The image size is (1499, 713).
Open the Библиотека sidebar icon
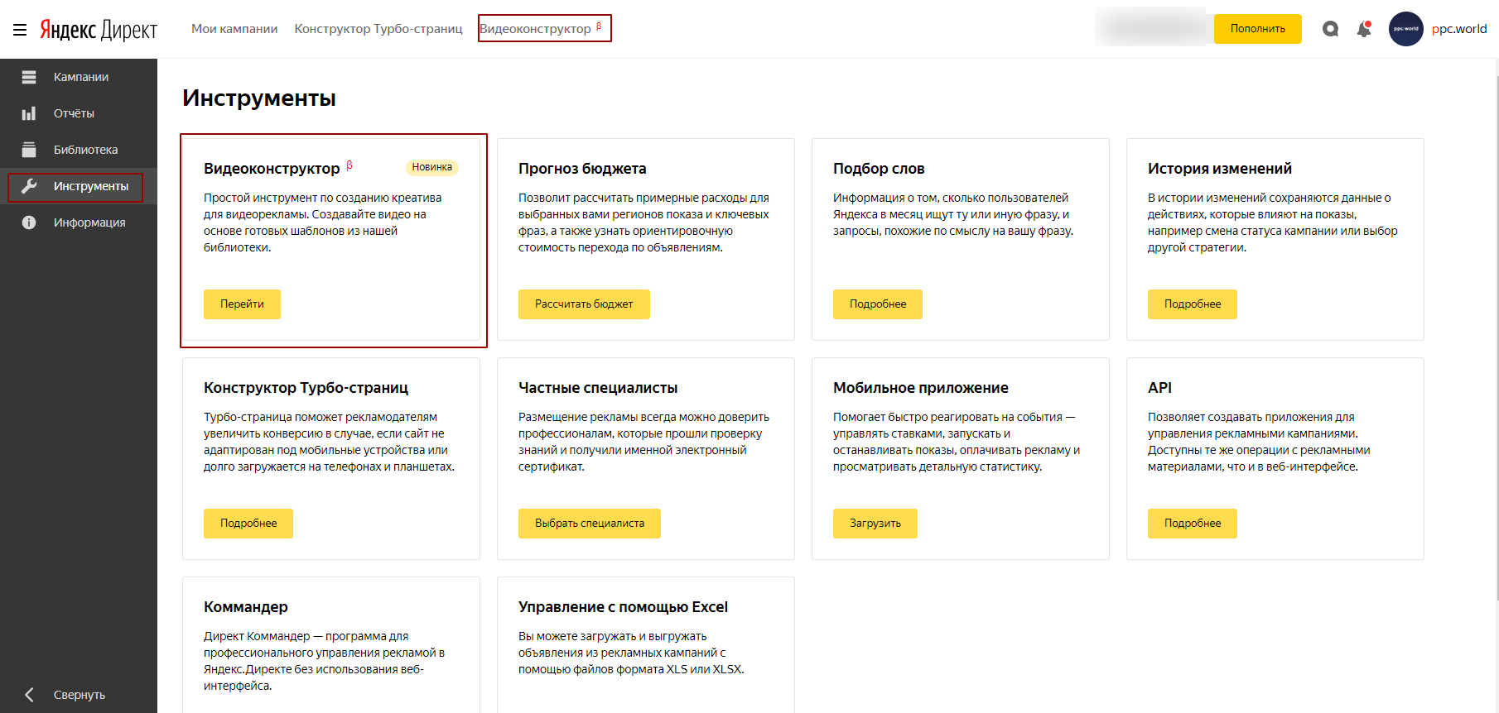pos(29,150)
